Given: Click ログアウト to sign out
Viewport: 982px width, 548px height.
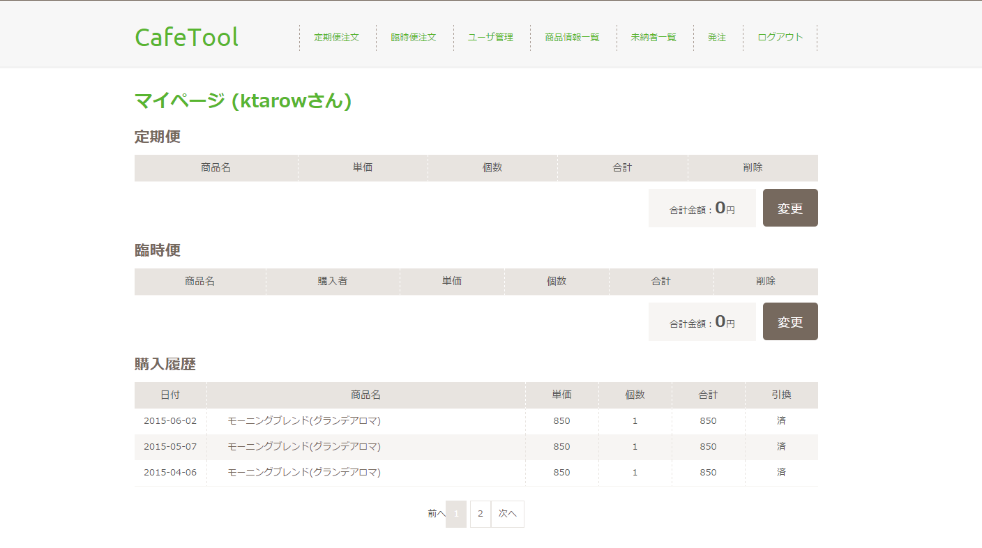Looking at the screenshot, I should pos(780,38).
